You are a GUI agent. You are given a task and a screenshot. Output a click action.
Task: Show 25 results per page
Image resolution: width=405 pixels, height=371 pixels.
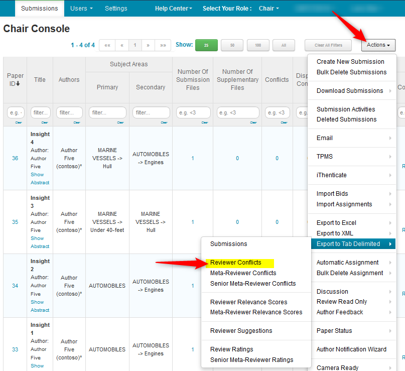(206, 45)
